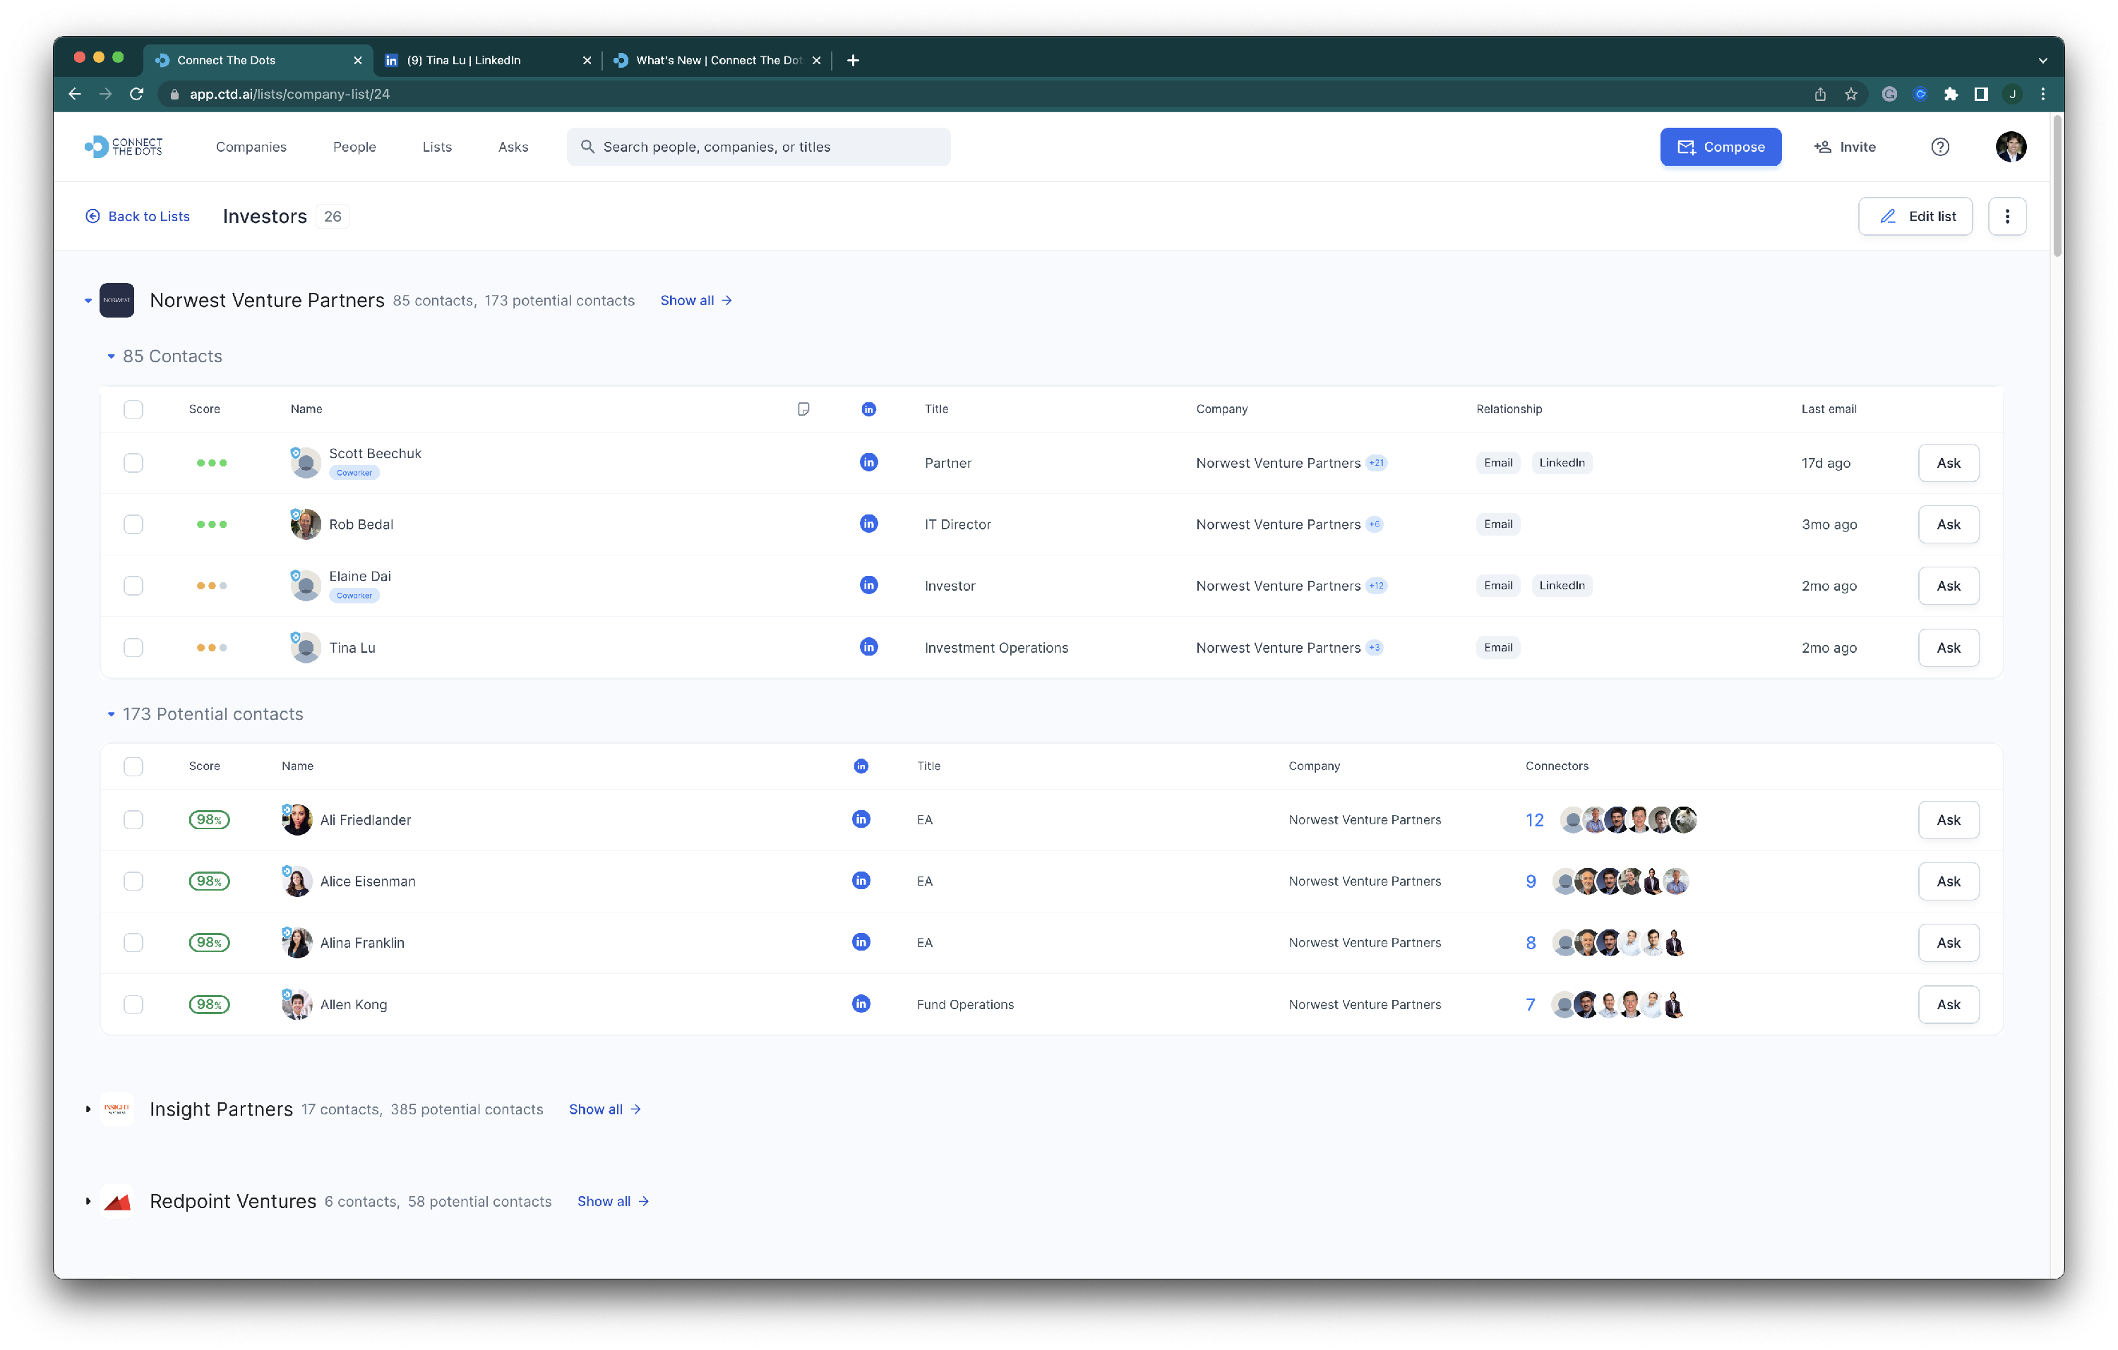
Task: Open Allen Kong's LinkedIn profile icon
Action: click(x=861, y=1004)
